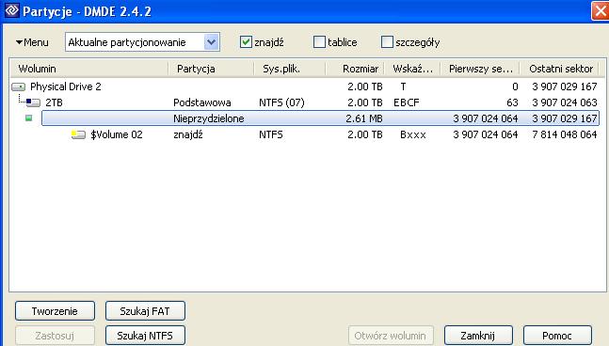Click the DMDE app icon in title bar

click(11, 10)
